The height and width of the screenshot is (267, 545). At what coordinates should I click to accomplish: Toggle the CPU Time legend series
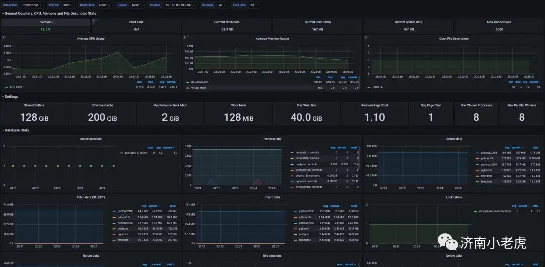click(14, 87)
